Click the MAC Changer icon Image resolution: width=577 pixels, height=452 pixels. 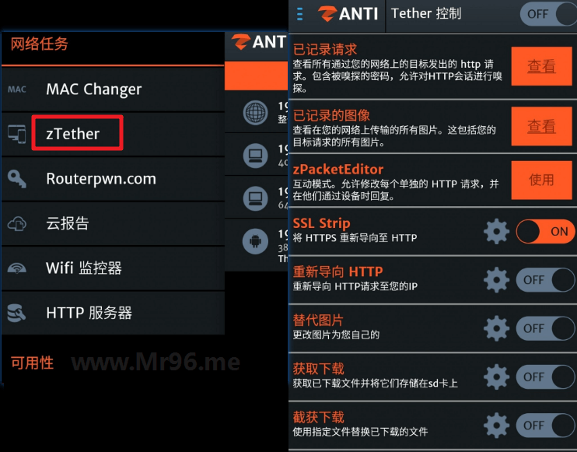pos(17,89)
